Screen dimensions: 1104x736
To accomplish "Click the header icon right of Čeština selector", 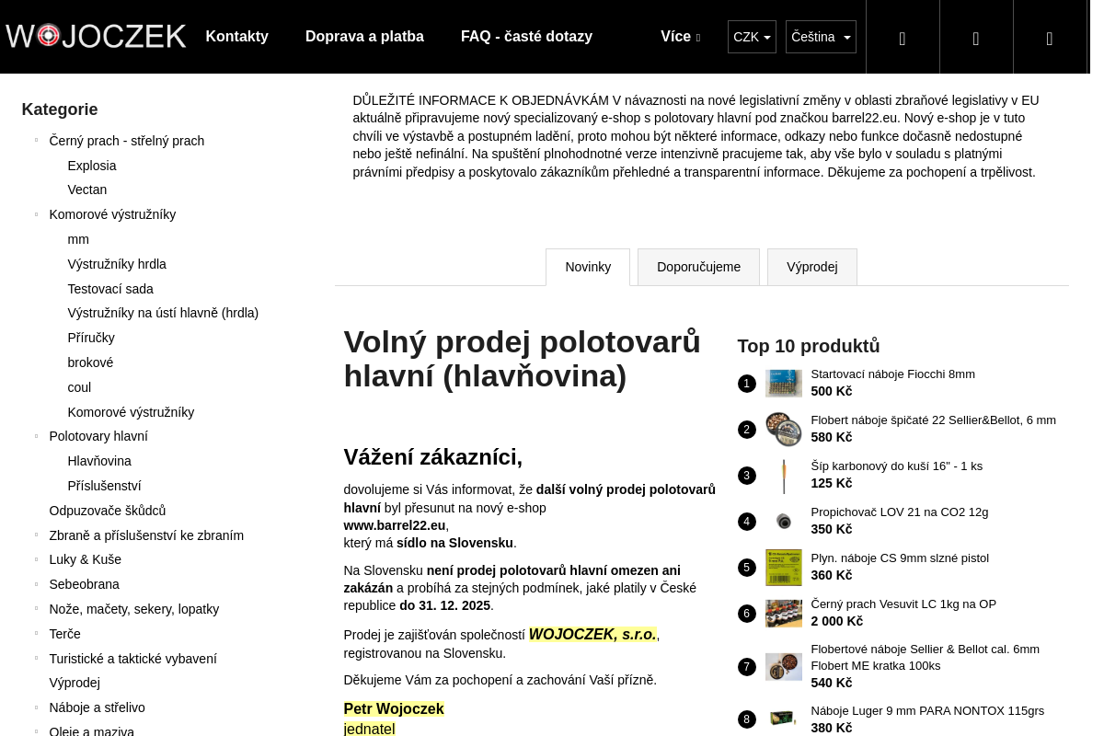I will coord(903,37).
